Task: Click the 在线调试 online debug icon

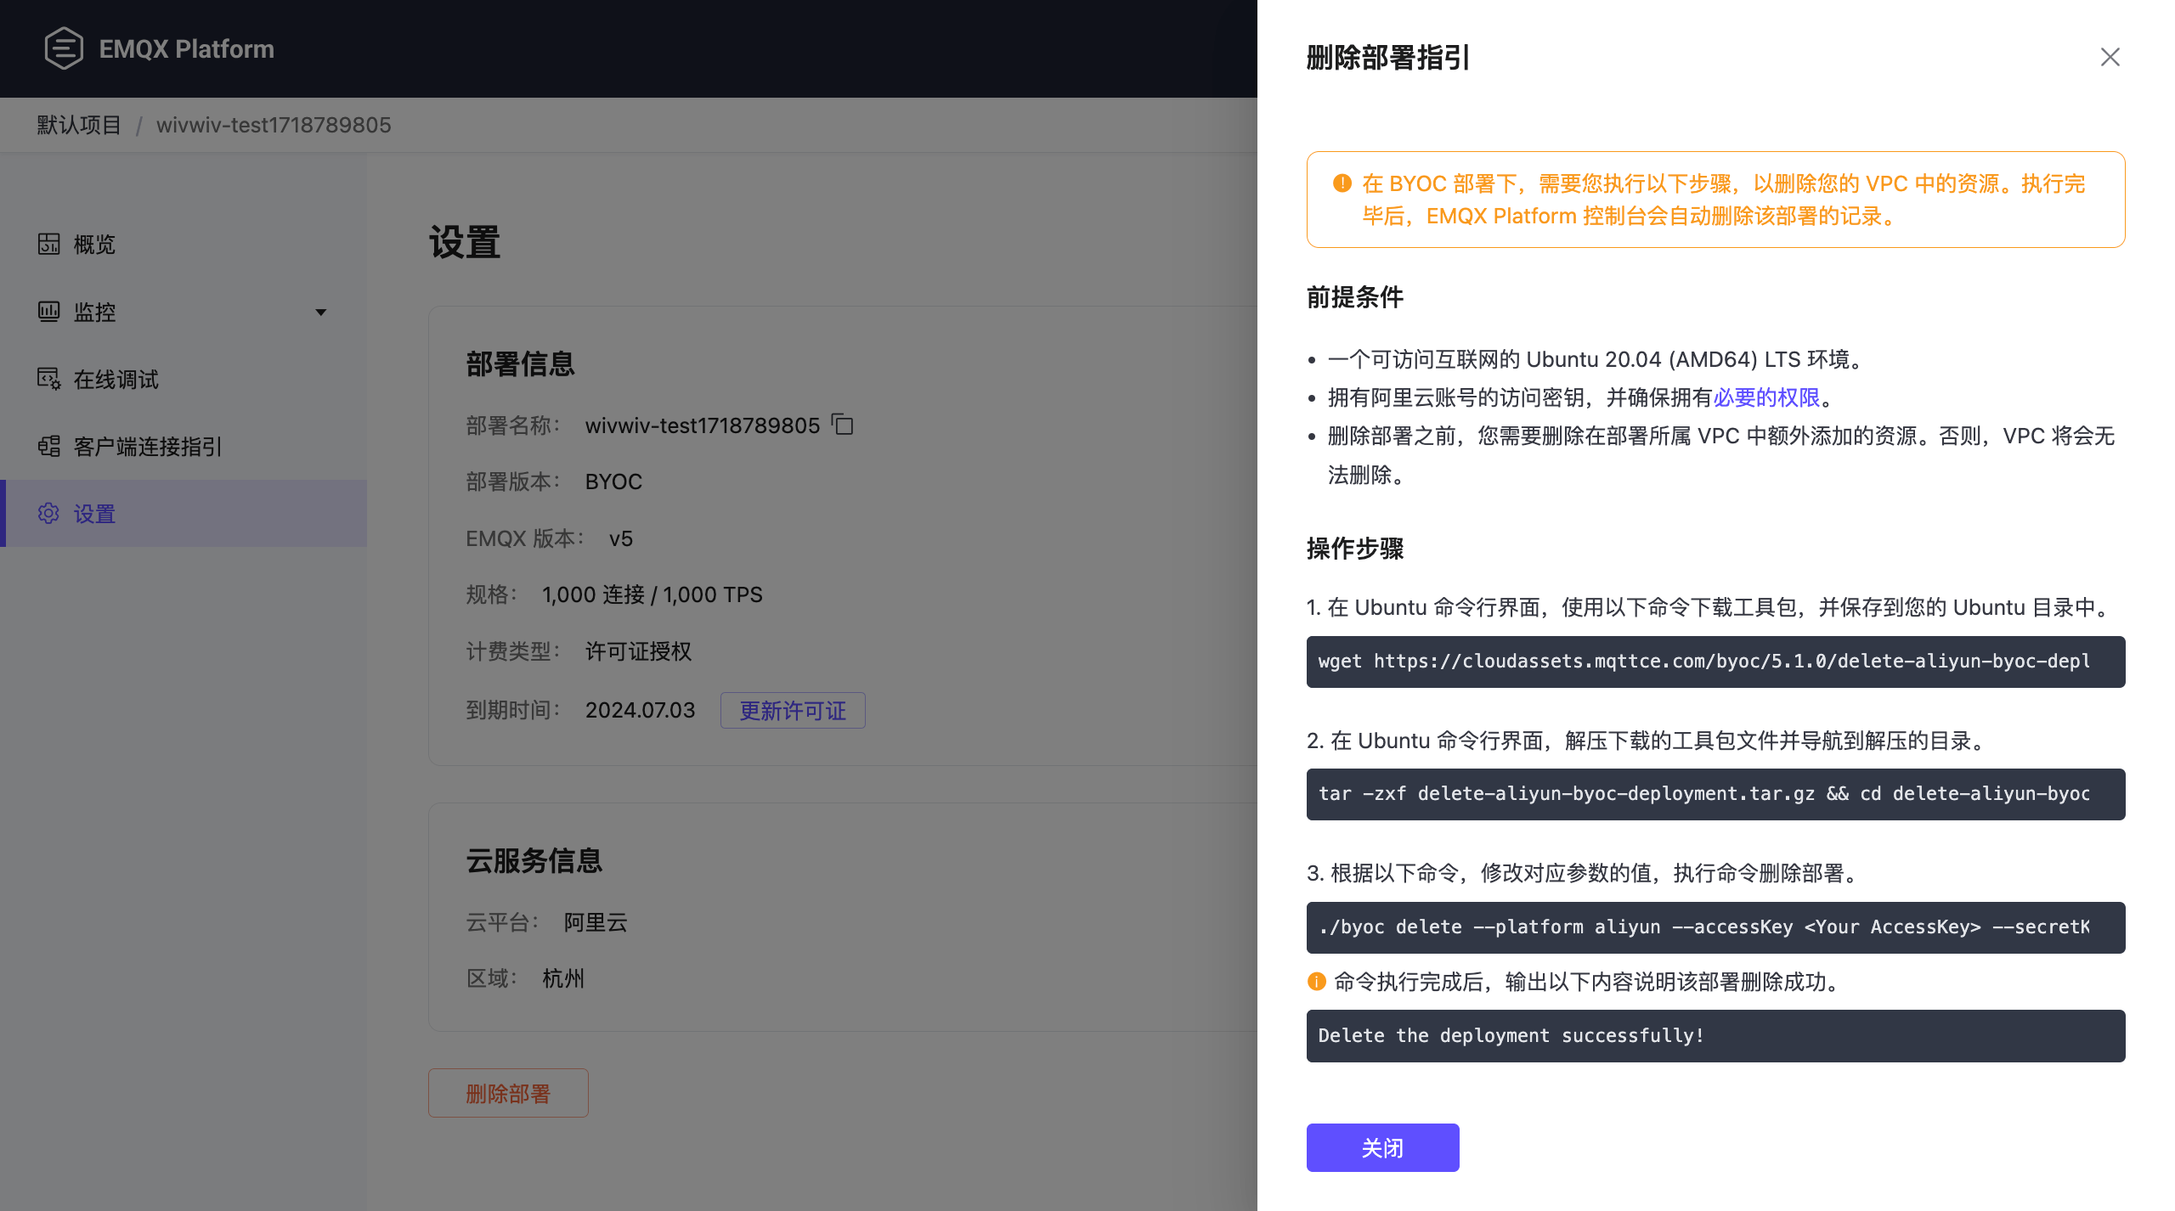Action: (x=48, y=379)
